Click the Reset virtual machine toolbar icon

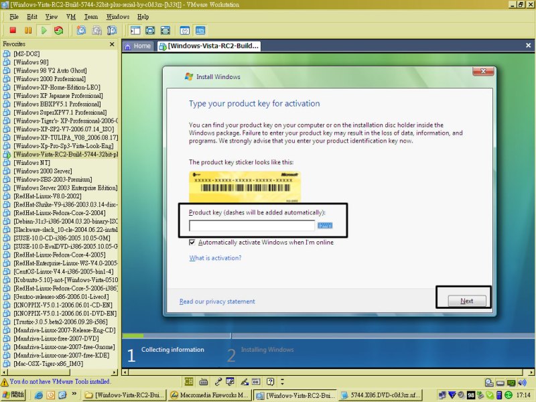(59, 30)
